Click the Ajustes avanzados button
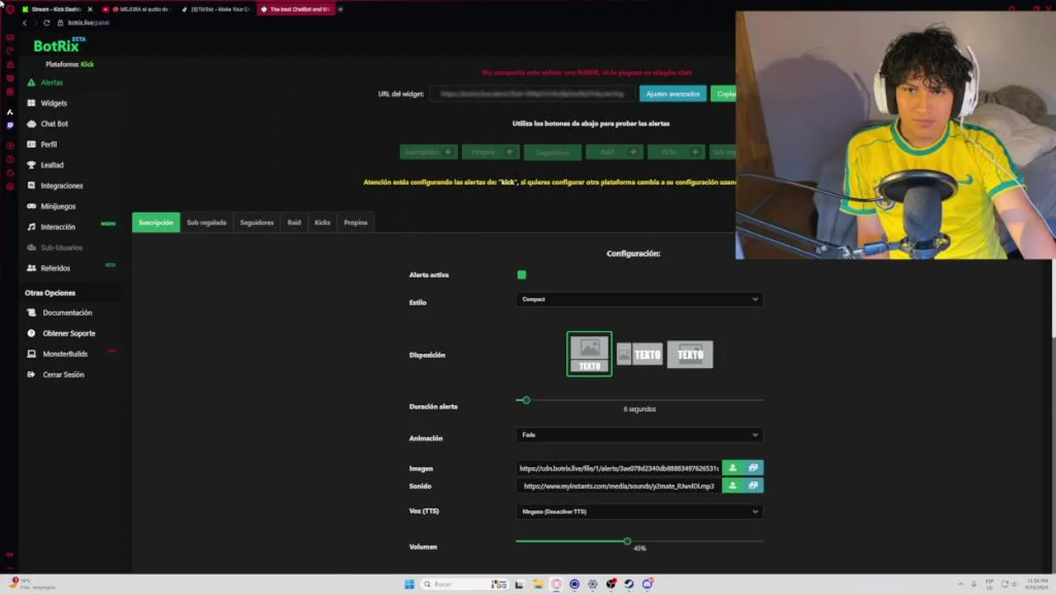This screenshot has height=594, width=1056. (x=672, y=94)
